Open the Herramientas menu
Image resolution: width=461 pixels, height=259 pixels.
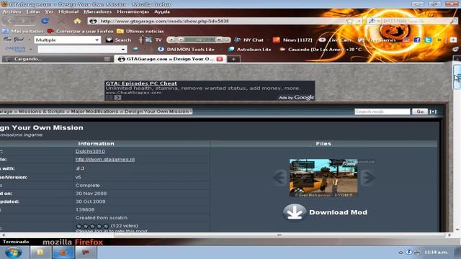(133, 12)
